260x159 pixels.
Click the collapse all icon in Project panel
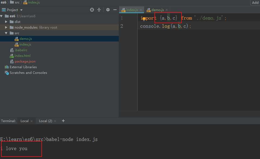tap(99, 10)
